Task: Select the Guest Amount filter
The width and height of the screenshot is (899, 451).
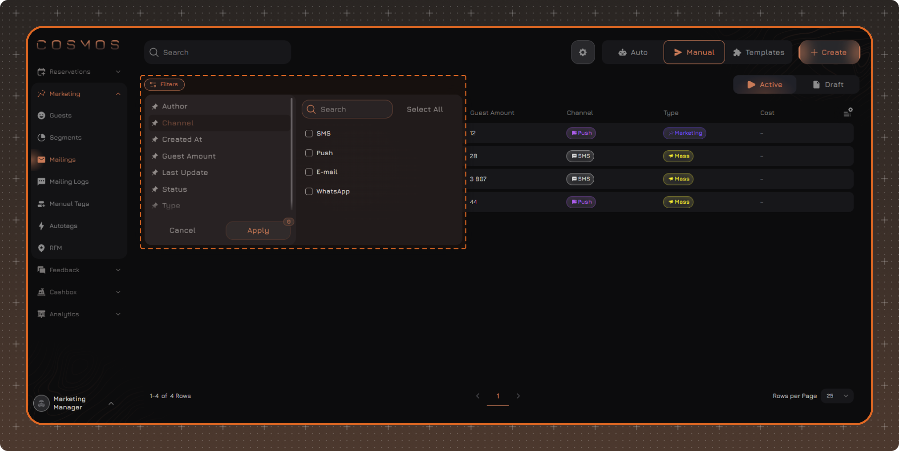Action: click(220, 156)
